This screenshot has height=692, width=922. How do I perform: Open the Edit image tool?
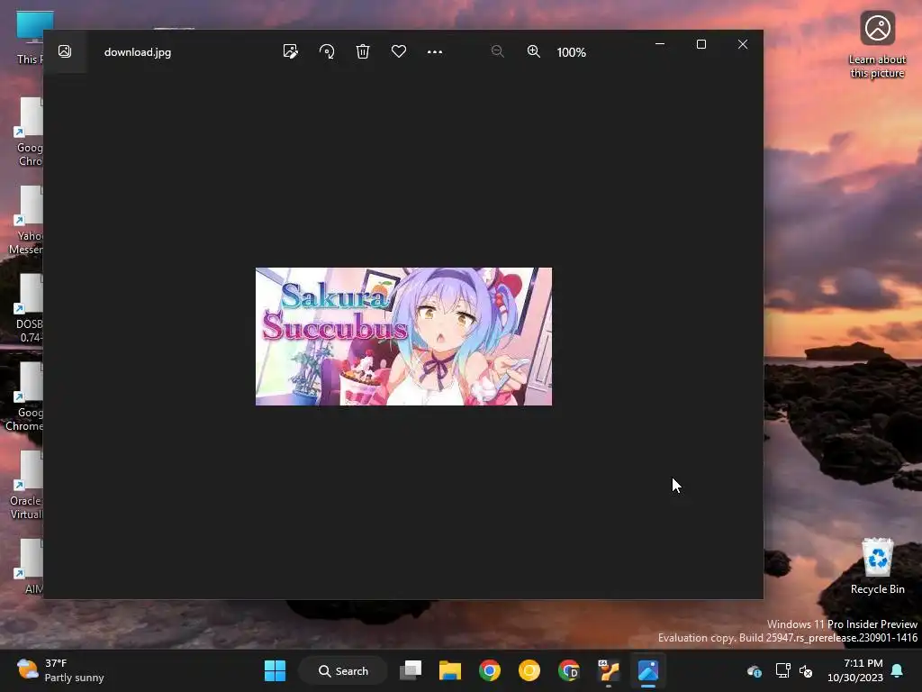pyautogui.click(x=291, y=51)
